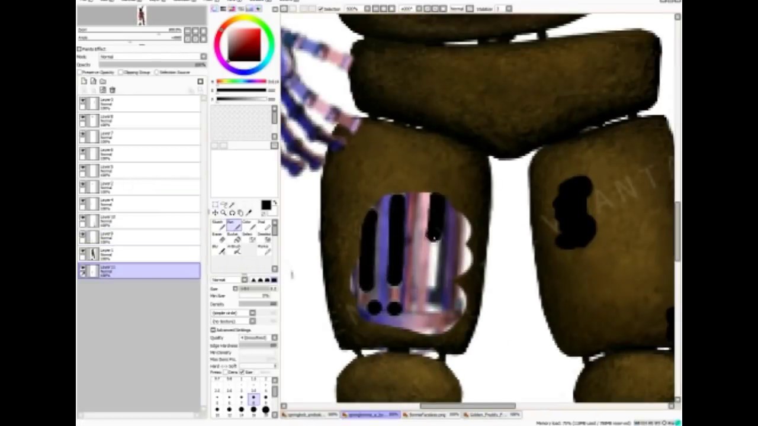Enable Selection Source option
The width and height of the screenshot is (758, 426).
coord(156,72)
